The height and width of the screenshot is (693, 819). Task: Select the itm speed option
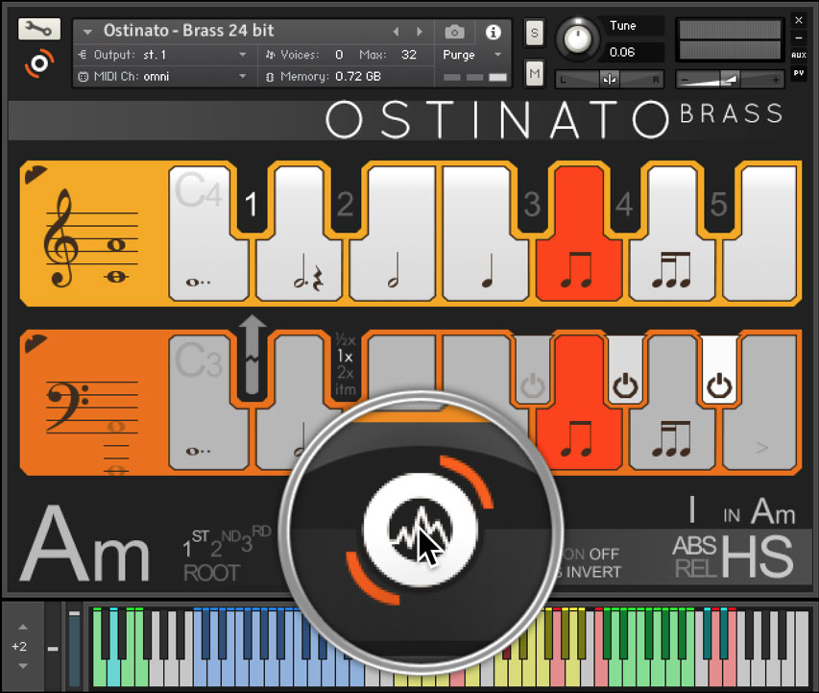(x=346, y=389)
